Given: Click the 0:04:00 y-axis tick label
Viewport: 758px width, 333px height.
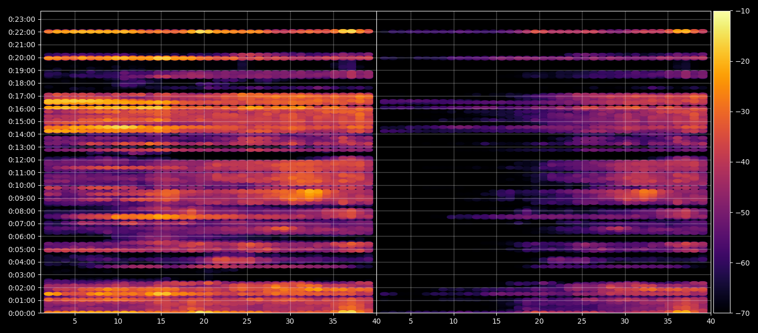Looking at the screenshot, I should point(22,262).
